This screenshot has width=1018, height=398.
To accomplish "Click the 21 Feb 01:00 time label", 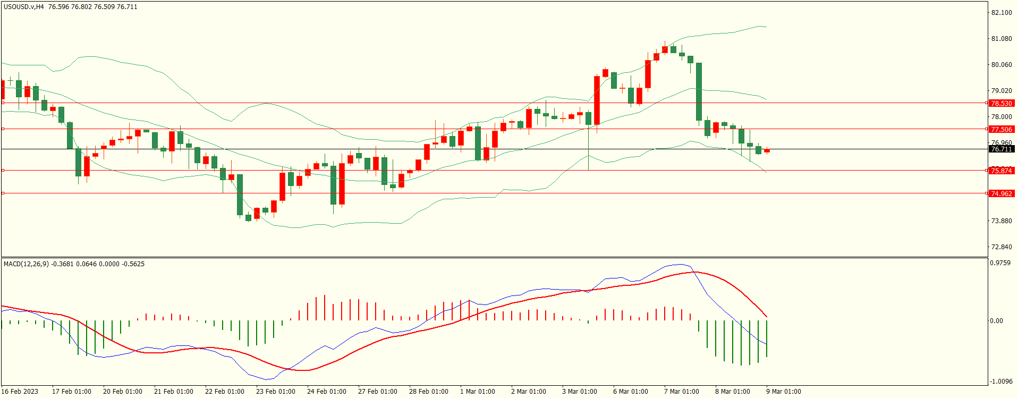I will [x=174, y=392].
